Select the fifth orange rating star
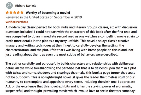The width and height of the screenshot is (141, 95). coord(22,12)
